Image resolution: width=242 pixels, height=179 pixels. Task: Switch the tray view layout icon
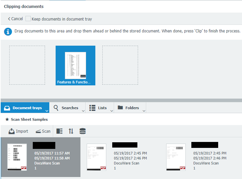[60, 131]
